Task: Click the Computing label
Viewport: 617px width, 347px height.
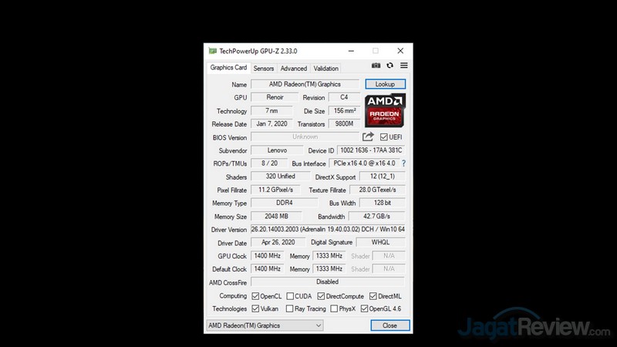Action: pos(233,296)
